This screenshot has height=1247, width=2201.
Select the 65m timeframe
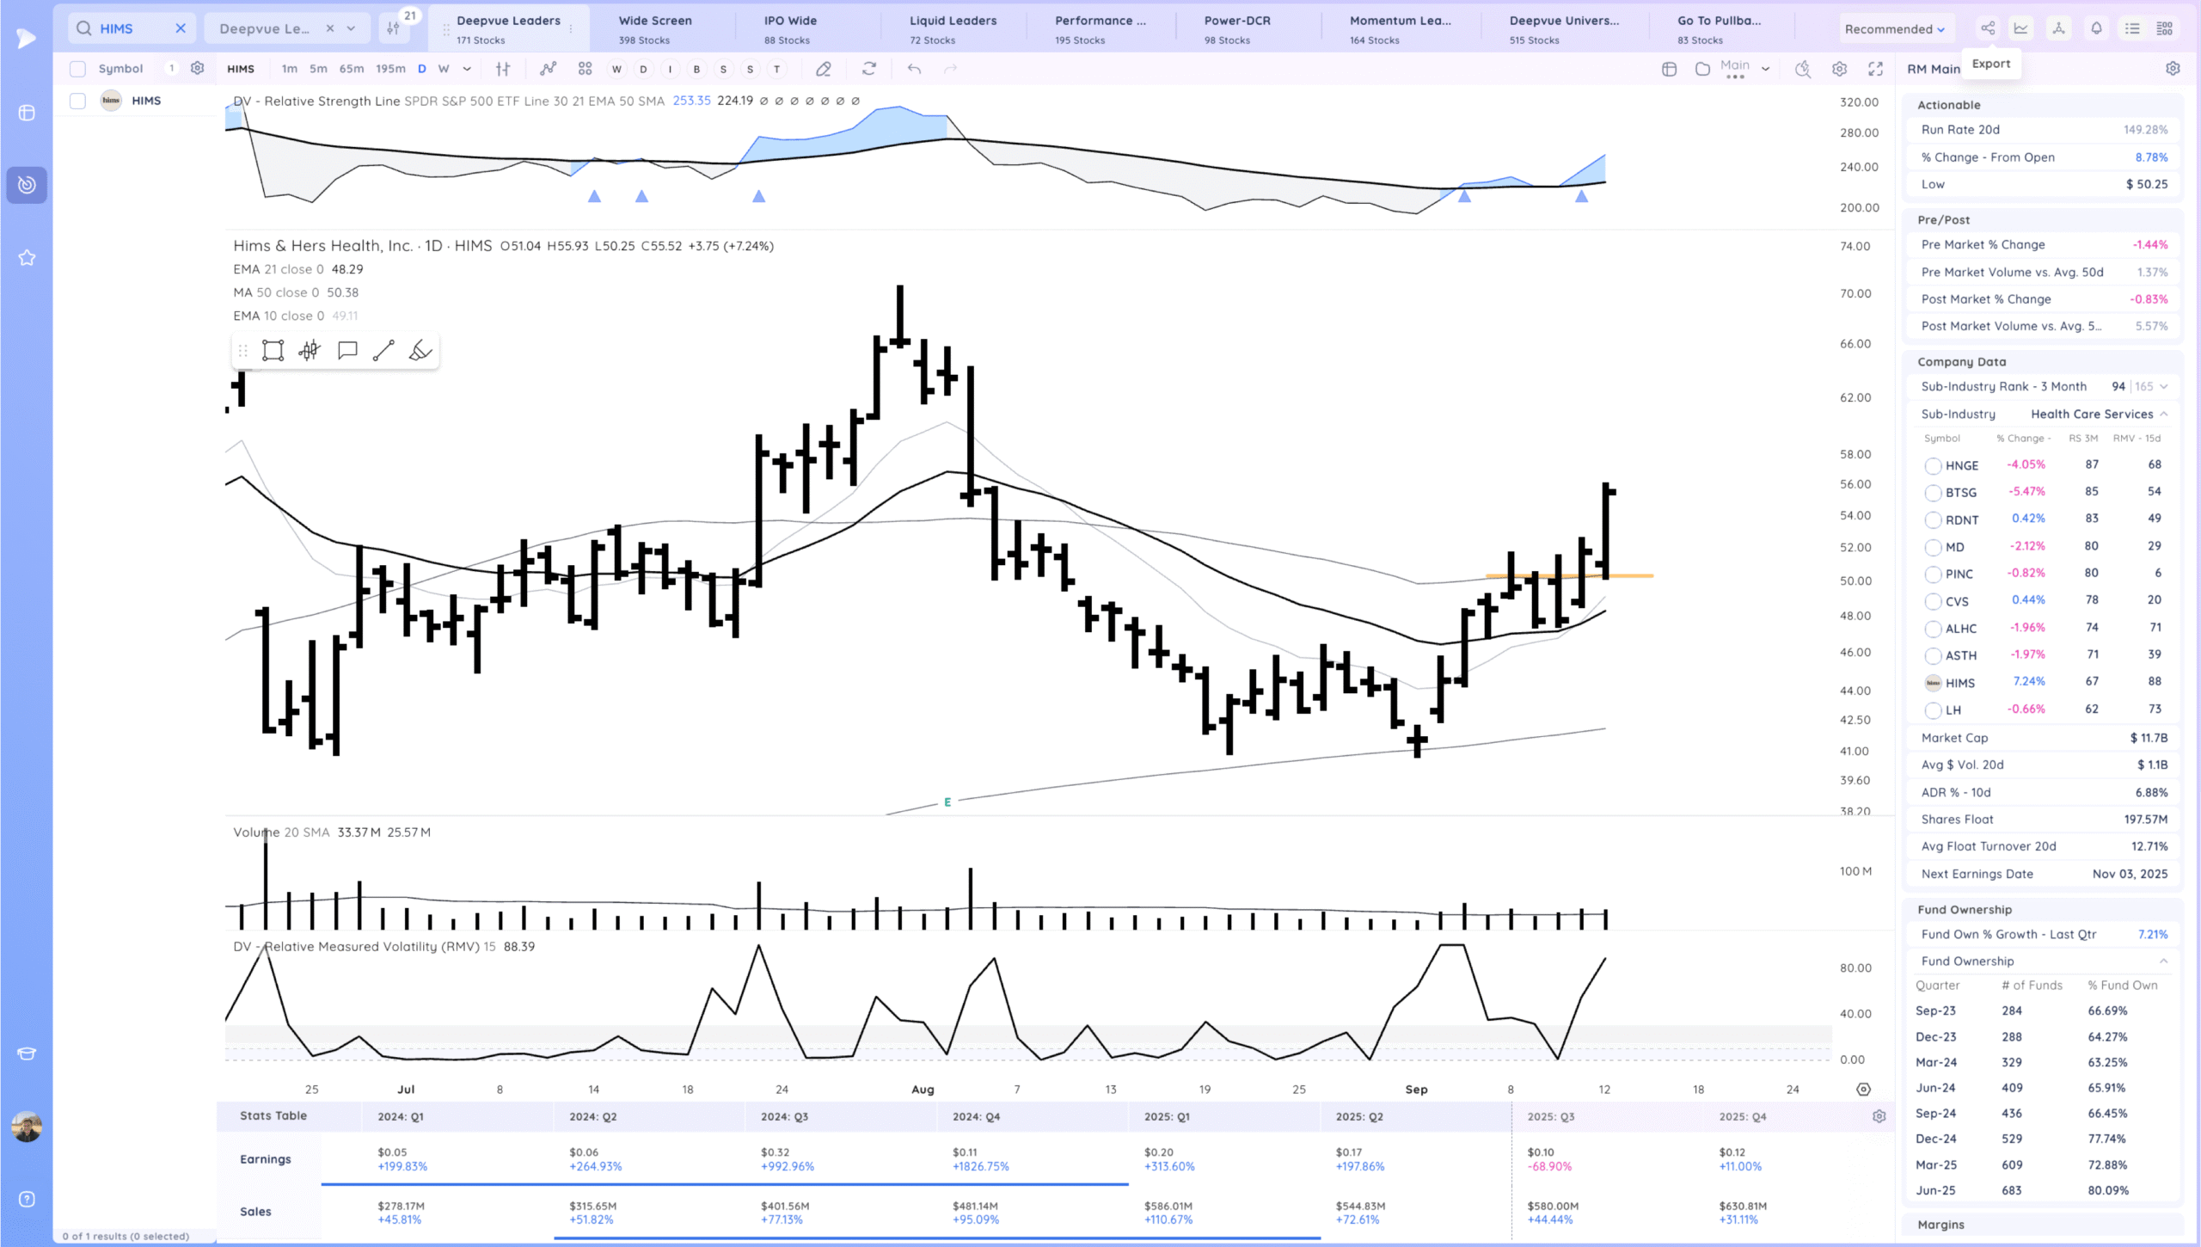pyautogui.click(x=351, y=69)
